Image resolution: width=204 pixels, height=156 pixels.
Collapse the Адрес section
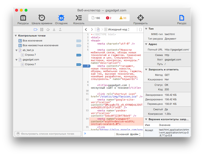[x=146, y=44]
